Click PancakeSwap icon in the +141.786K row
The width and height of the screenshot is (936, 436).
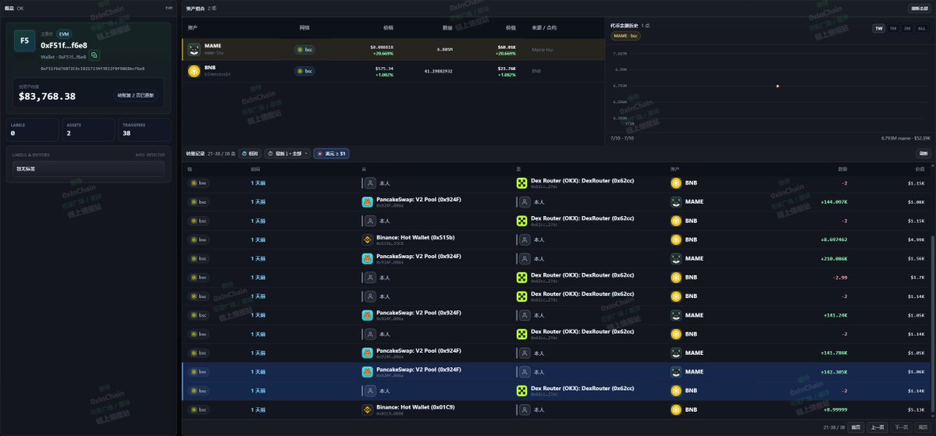(x=367, y=353)
